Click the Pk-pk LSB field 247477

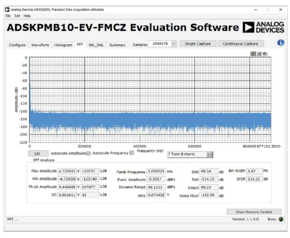[90, 187]
